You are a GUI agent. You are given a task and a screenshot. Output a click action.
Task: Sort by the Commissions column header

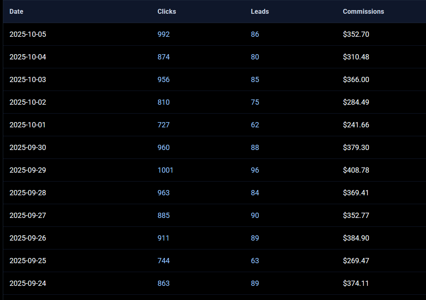[363, 11]
